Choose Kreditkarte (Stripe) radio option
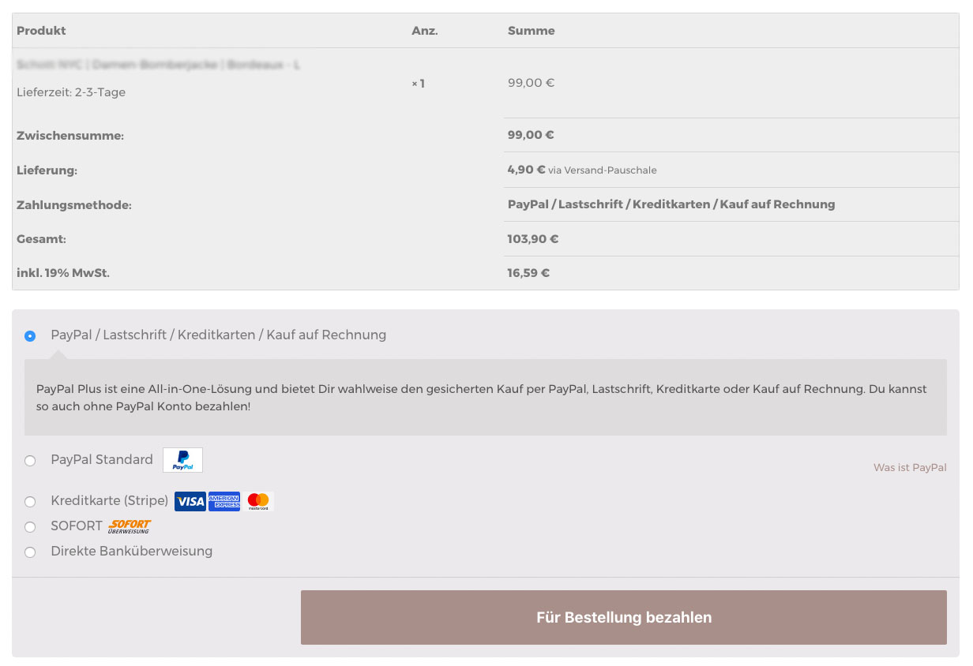This screenshot has height=666, width=973. click(x=30, y=502)
